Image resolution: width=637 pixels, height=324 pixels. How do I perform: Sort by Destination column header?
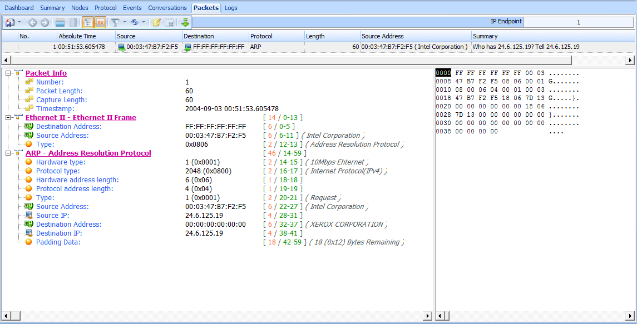point(215,36)
